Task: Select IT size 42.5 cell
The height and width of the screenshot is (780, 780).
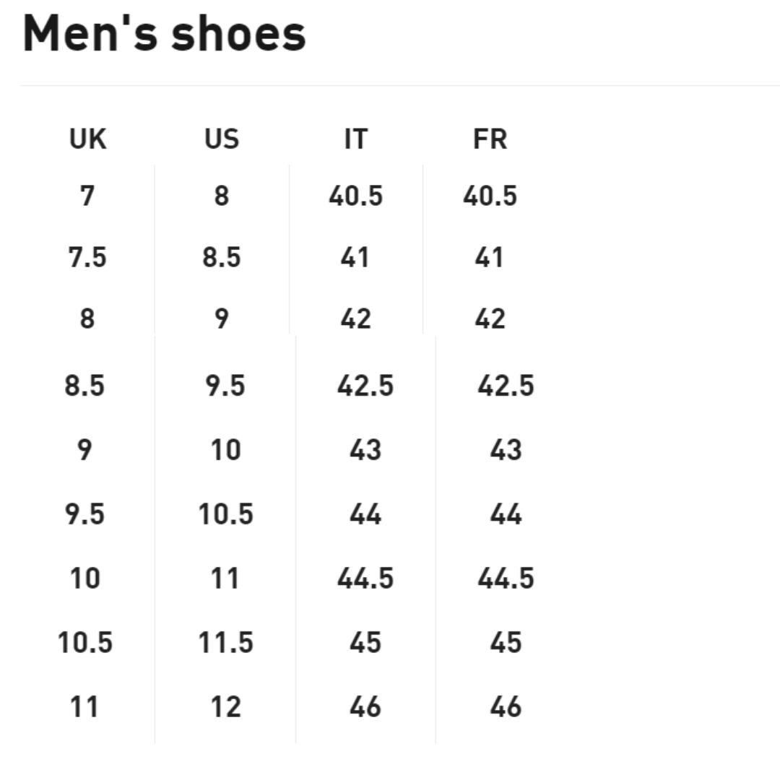Action: pos(365,386)
